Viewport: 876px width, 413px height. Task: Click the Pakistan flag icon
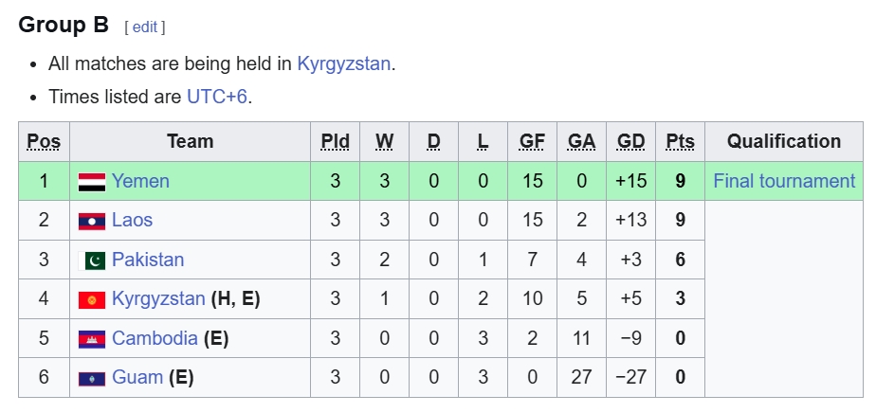[94, 260]
